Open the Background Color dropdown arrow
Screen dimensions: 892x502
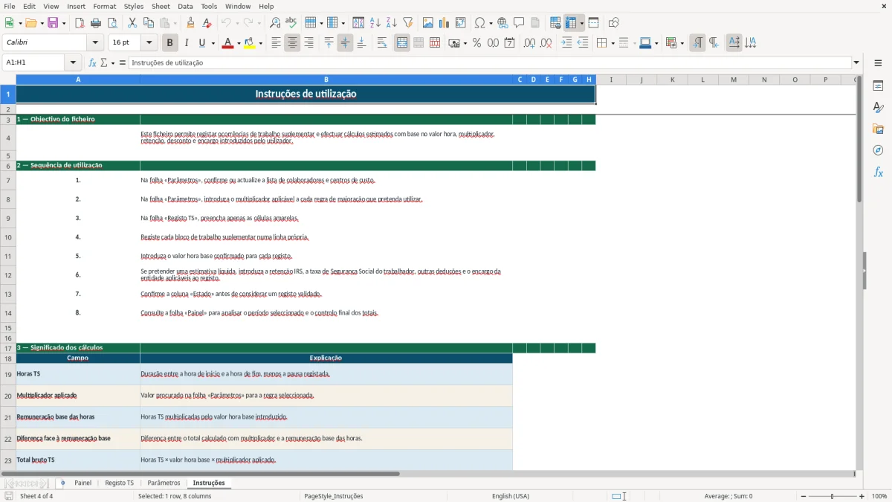[x=260, y=43]
